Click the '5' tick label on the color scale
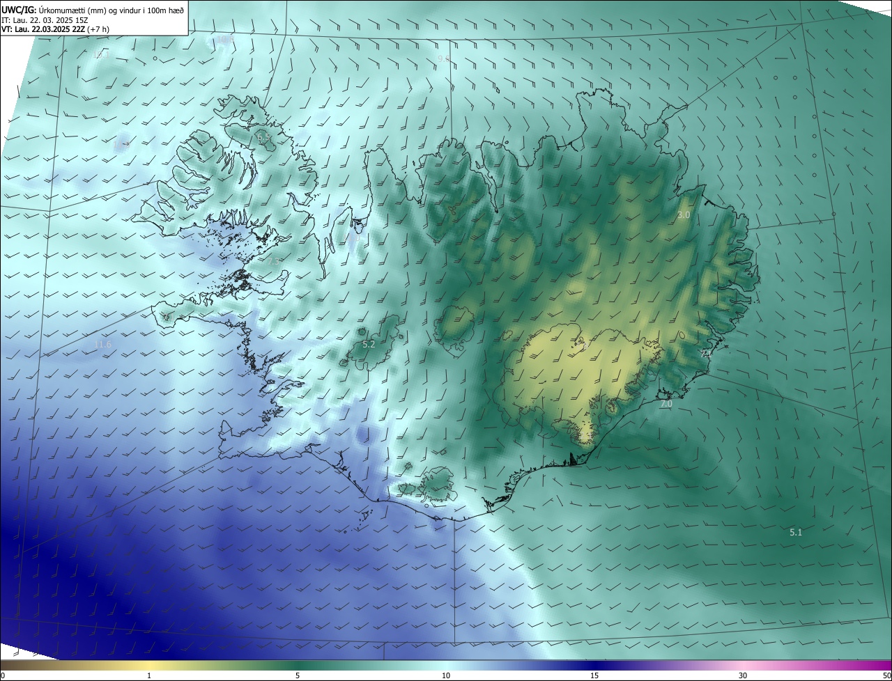892x681 pixels. [x=298, y=675]
